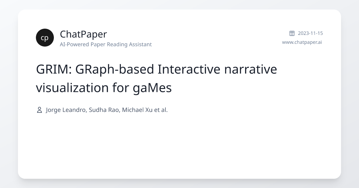Click the ChatPaper brand name
Image resolution: width=359 pixels, height=188 pixels.
[x=83, y=34]
